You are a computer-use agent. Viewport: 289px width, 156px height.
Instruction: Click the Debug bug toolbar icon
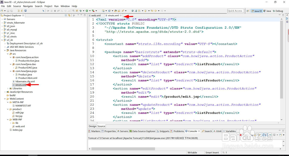point(81,11)
